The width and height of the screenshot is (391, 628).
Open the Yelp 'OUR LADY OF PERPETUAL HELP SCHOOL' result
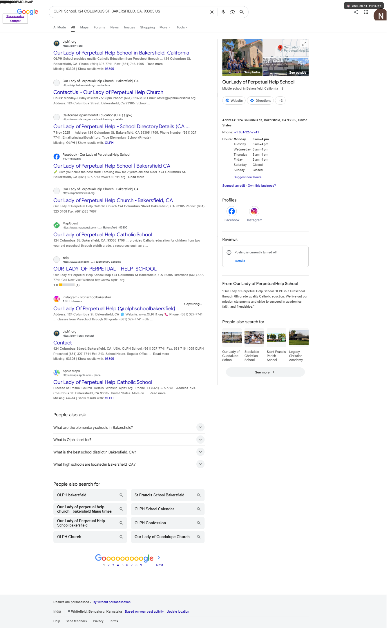point(105,269)
